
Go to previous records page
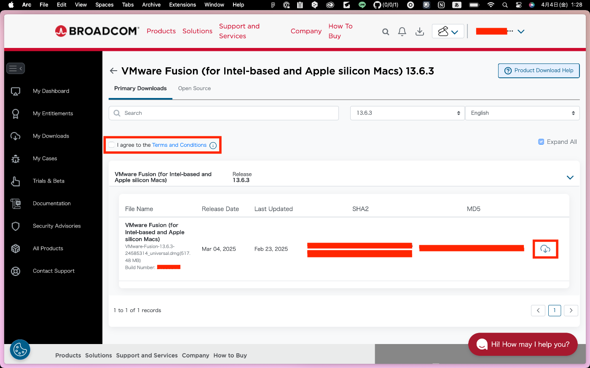click(x=538, y=310)
